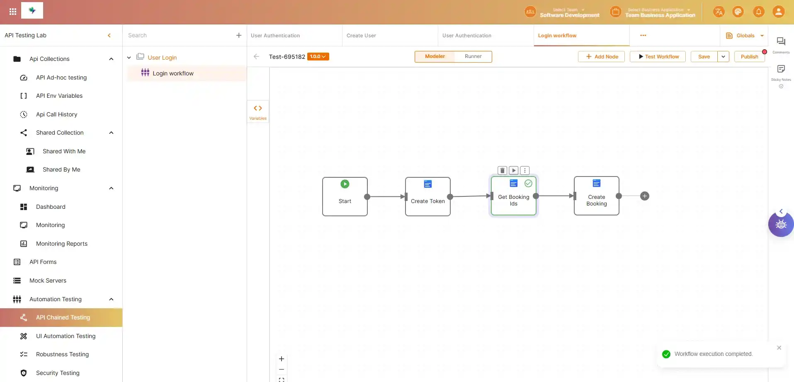Run the selected node with play icon

(x=514, y=170)
